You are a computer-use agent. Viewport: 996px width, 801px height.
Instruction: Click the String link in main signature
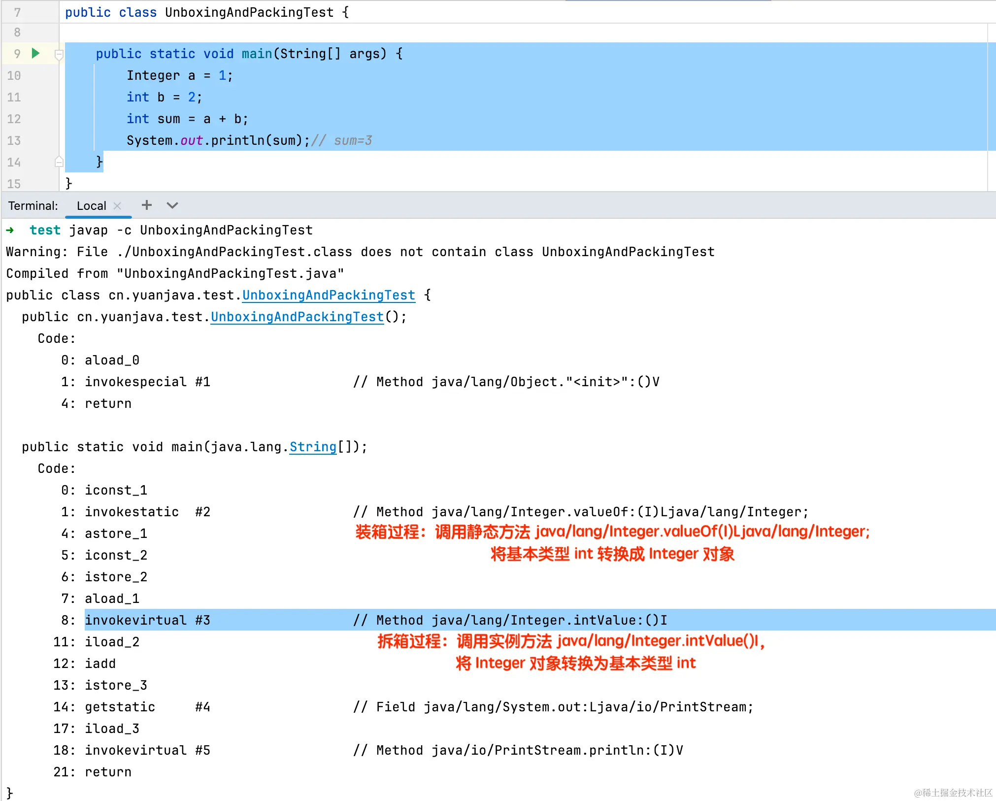(313, 447)
